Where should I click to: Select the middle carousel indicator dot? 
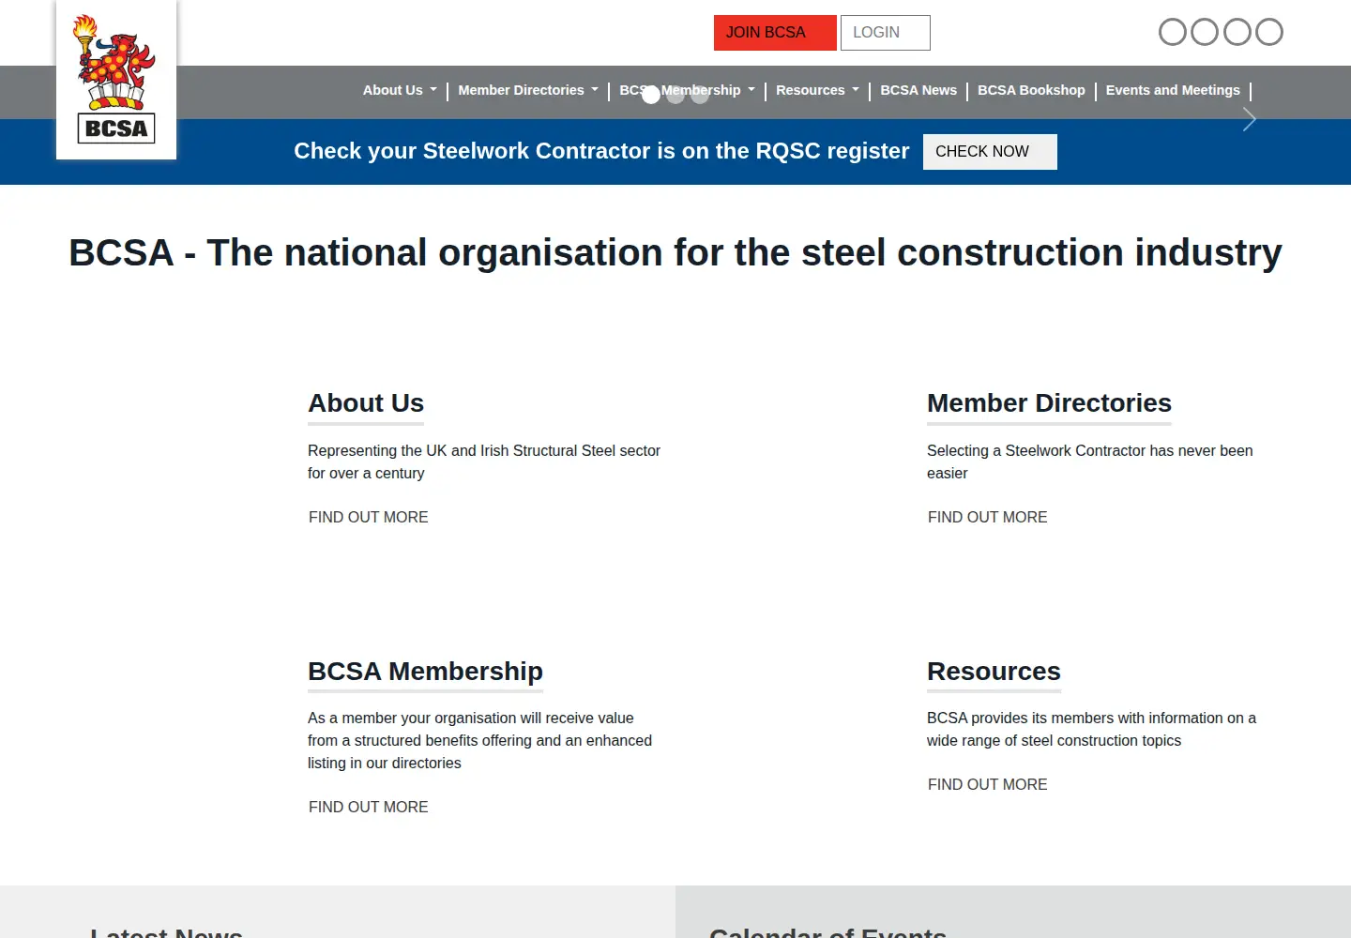[x=675, y=95]
